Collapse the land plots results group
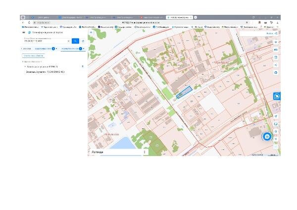This screenshot has width=297, height=210. [25, 67]
